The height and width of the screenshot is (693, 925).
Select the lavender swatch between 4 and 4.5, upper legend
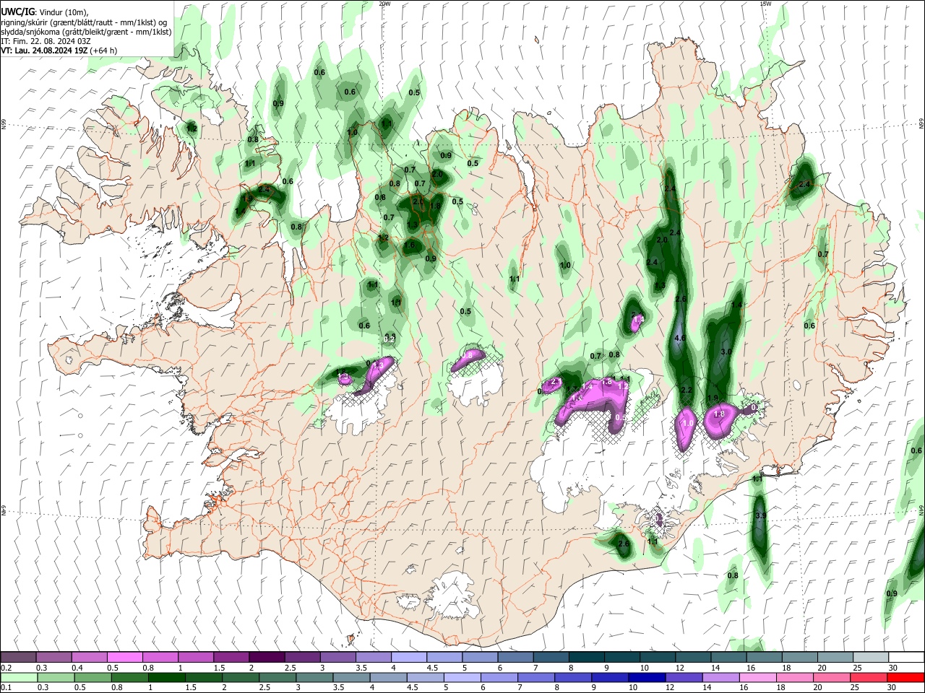click(409, 658)
